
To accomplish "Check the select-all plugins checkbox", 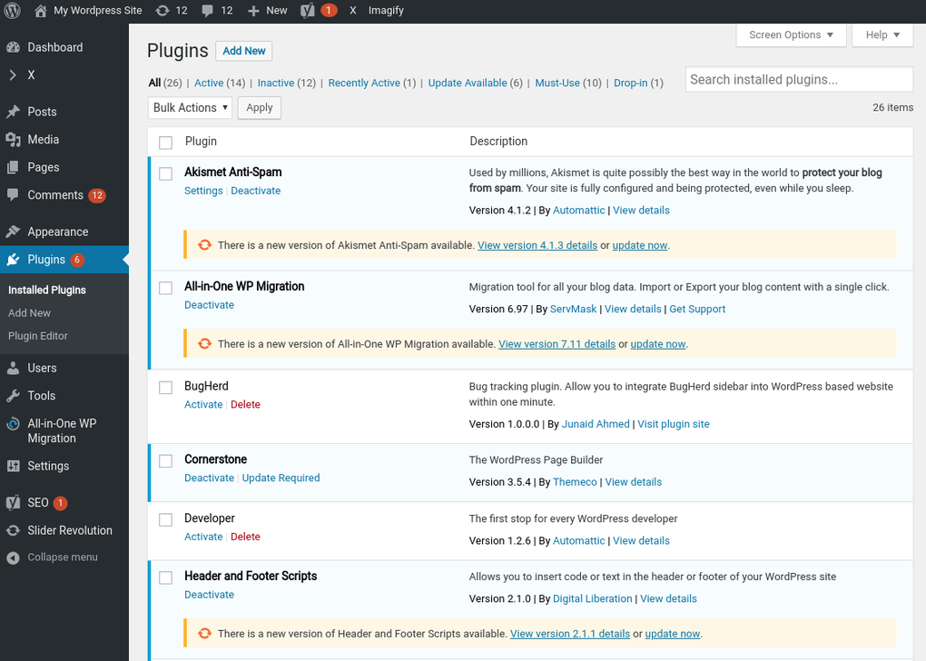I will tap(165, 143).
